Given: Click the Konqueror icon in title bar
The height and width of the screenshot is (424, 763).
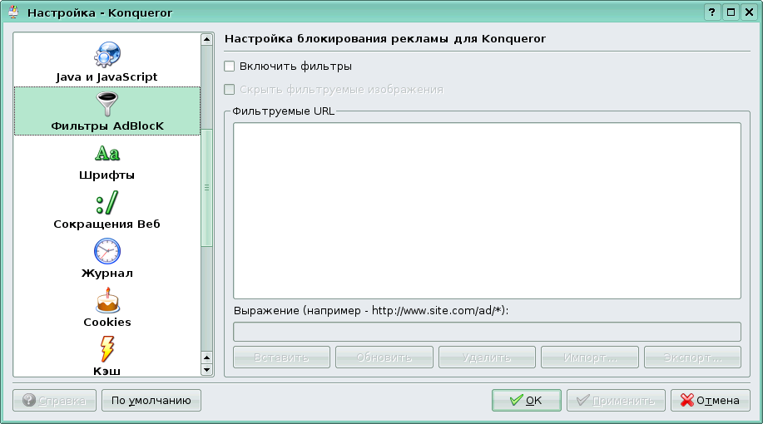Looking at the screenshot, I should (x=13, y=12).
